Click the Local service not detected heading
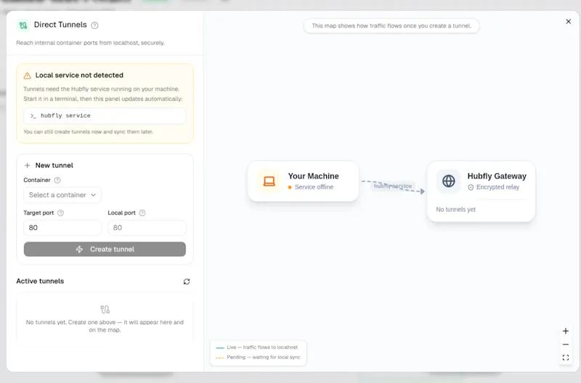 [79, 75]
